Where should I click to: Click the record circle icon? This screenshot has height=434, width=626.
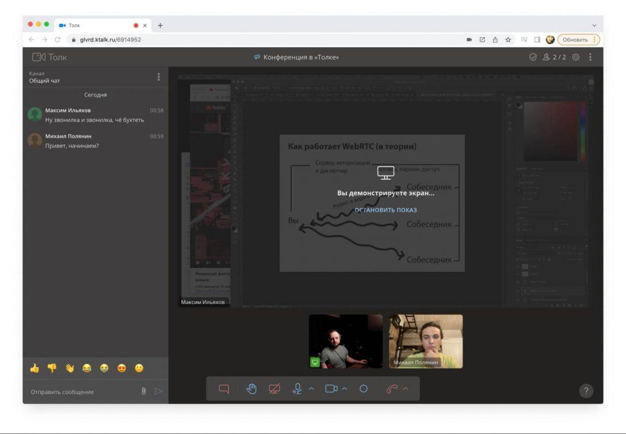[x=363, y=389]
